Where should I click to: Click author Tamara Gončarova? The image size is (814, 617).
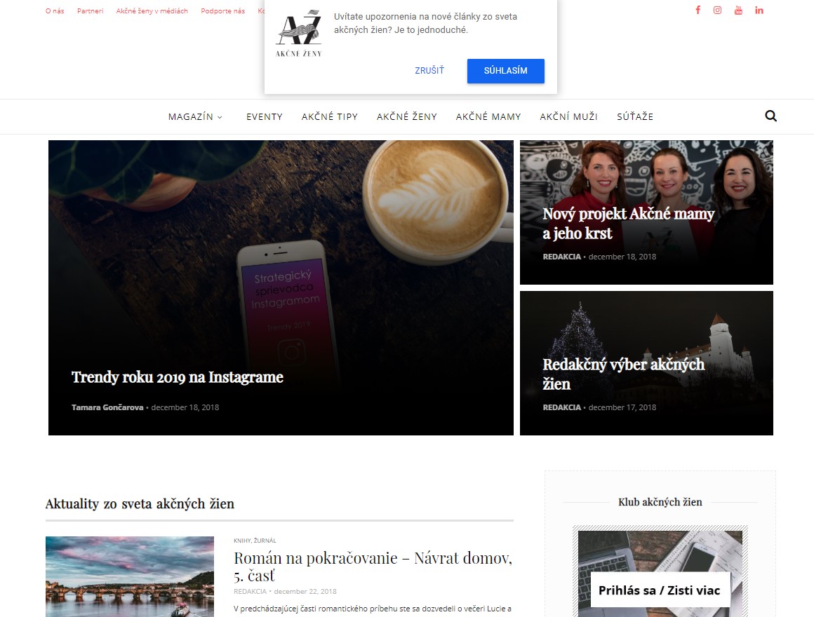click(x=107, y=407)
